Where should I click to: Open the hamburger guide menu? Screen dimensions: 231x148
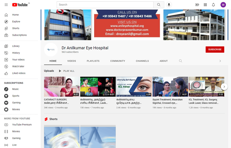(x=6, y=5)
